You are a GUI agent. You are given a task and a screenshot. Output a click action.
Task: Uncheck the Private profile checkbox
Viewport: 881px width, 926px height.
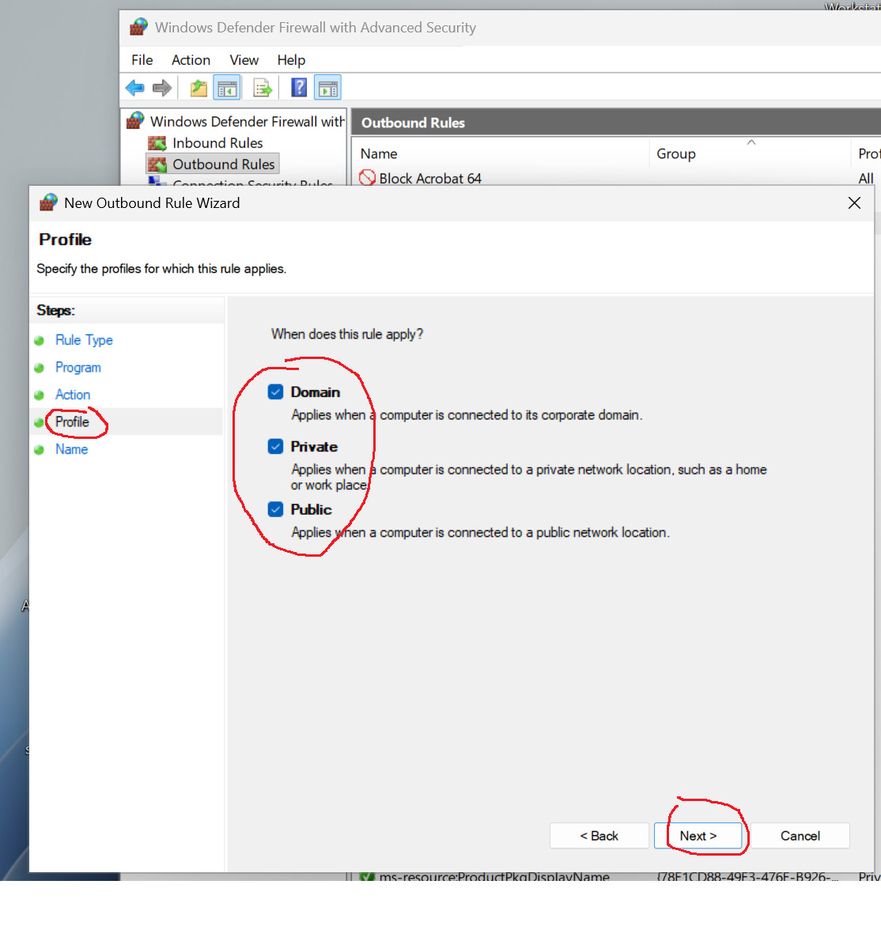tap(276, 447)
